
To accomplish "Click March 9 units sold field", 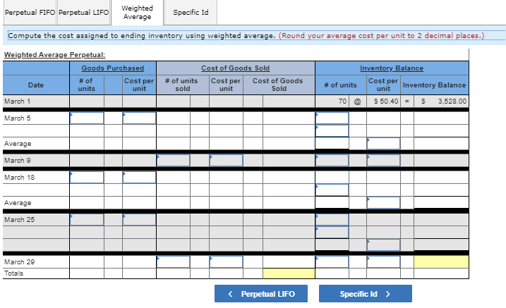I will pos(174,161).
